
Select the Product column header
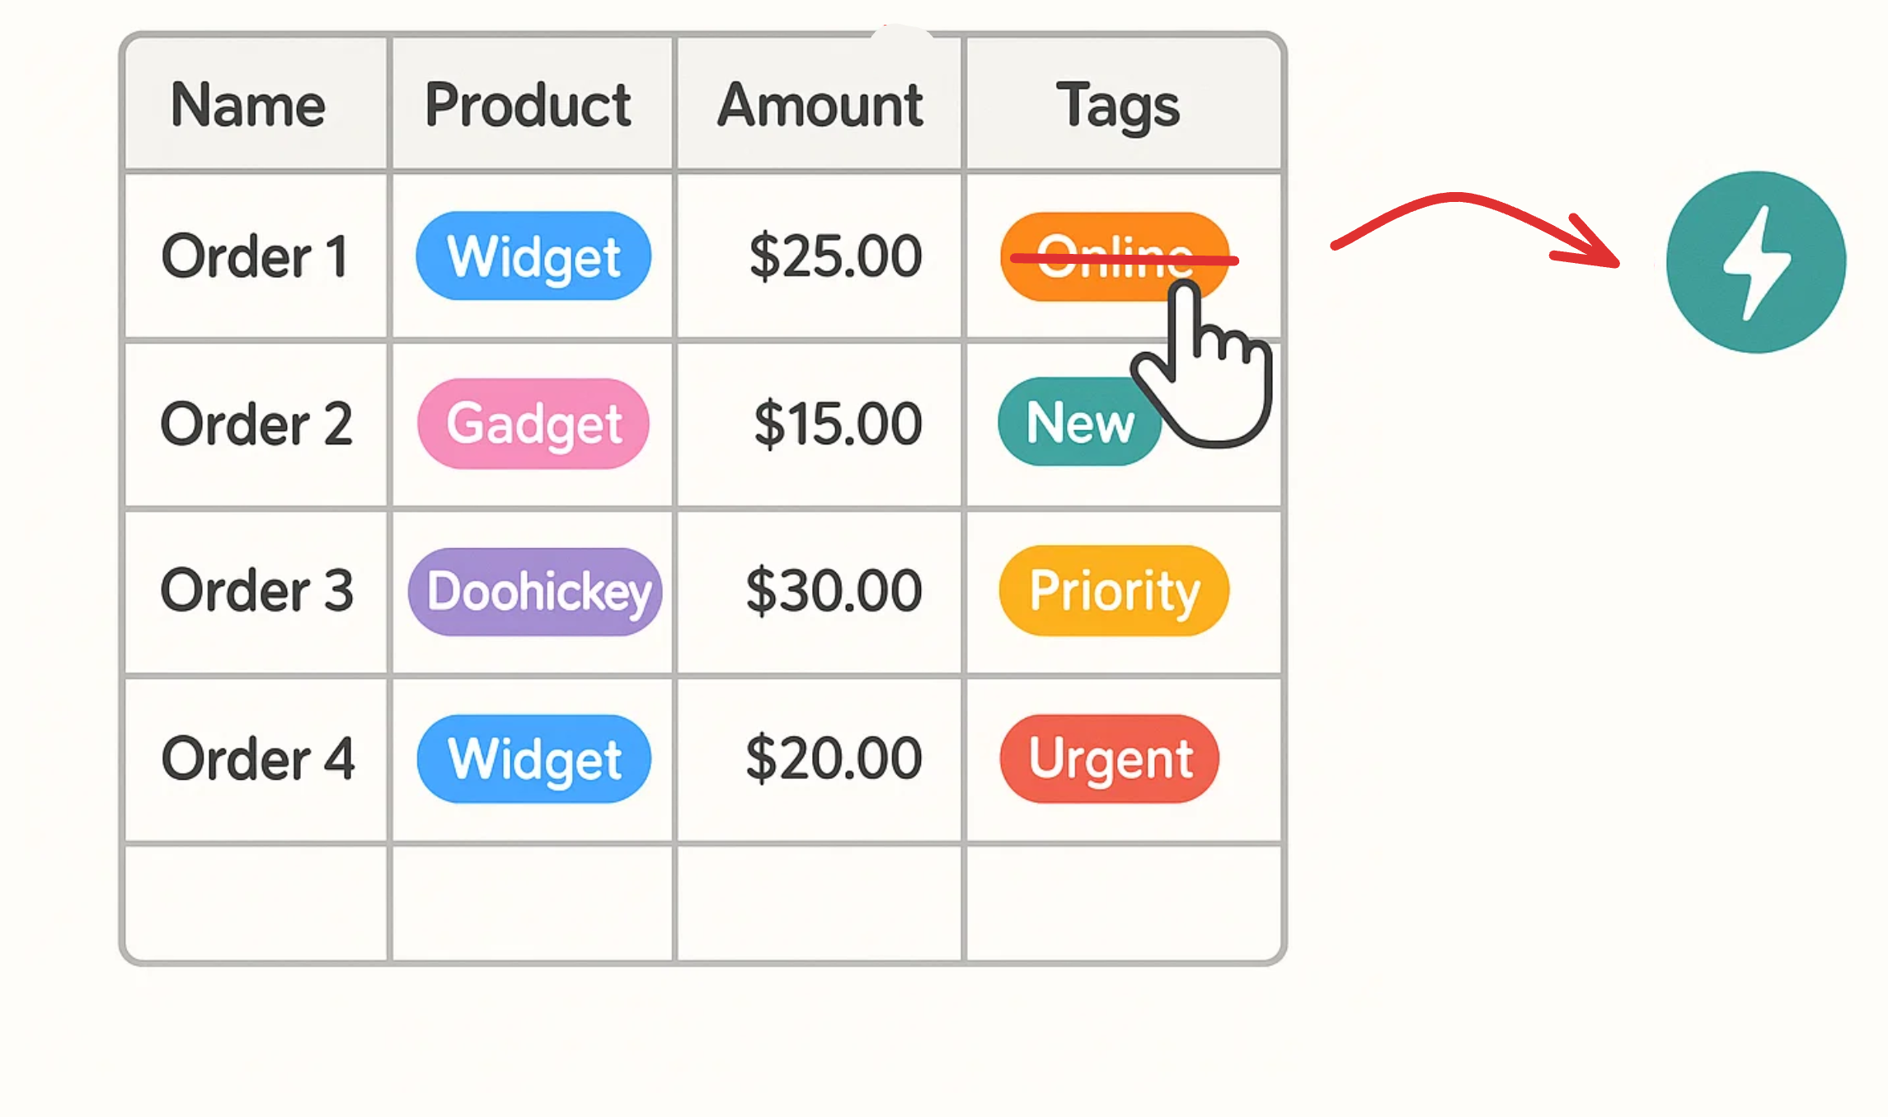(x=528, y=106)
